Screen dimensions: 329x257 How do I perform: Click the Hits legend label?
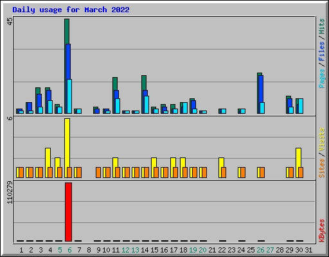pos(321,26)
